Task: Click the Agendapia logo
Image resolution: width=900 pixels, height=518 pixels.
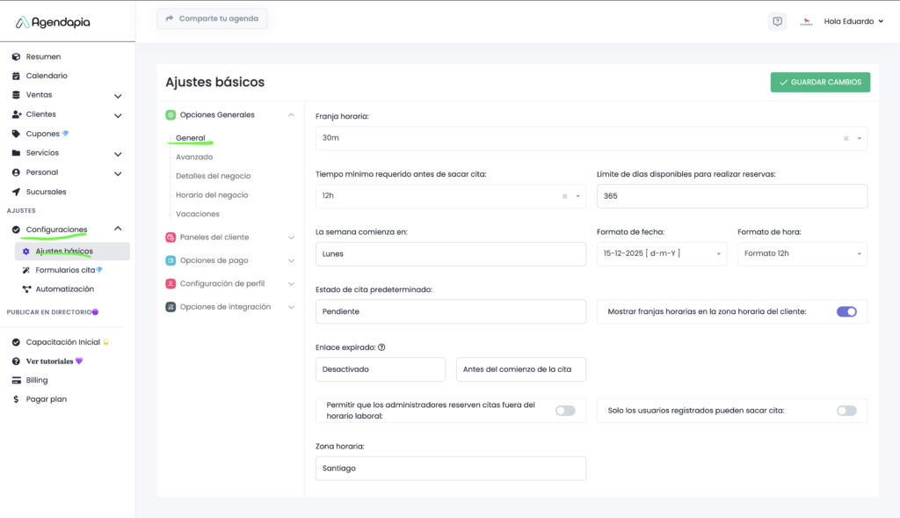Action: pos(53,22)
